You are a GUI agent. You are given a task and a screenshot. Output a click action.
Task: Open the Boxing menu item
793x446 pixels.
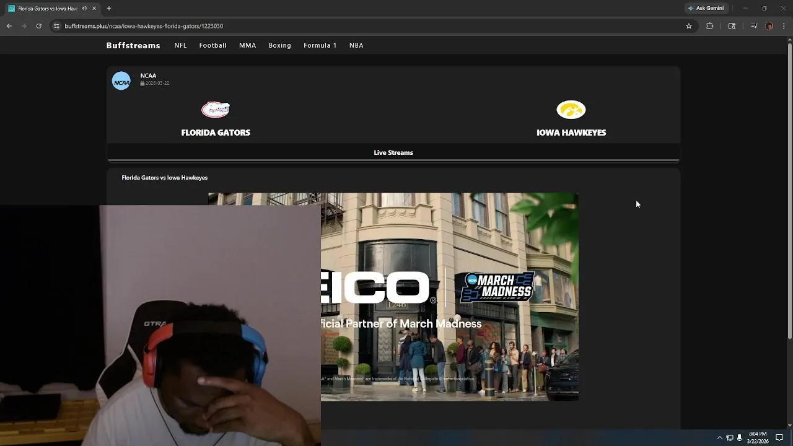pos(279,45)
